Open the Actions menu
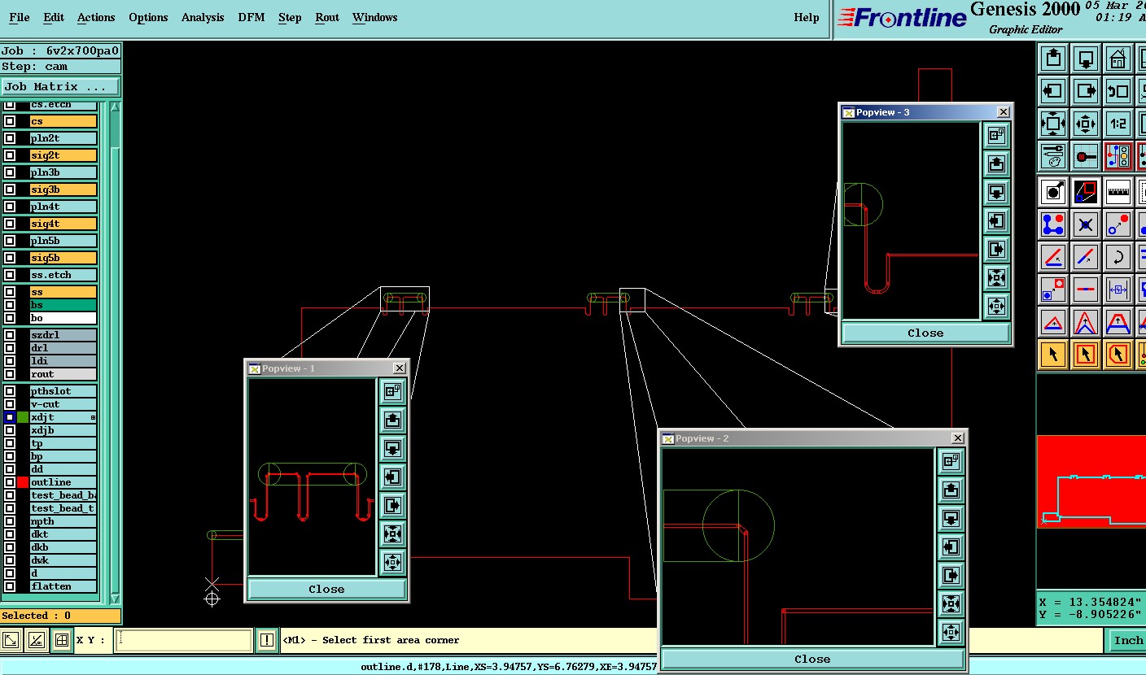This screenshot has width=1146, height=675. (x=96, y=17)
